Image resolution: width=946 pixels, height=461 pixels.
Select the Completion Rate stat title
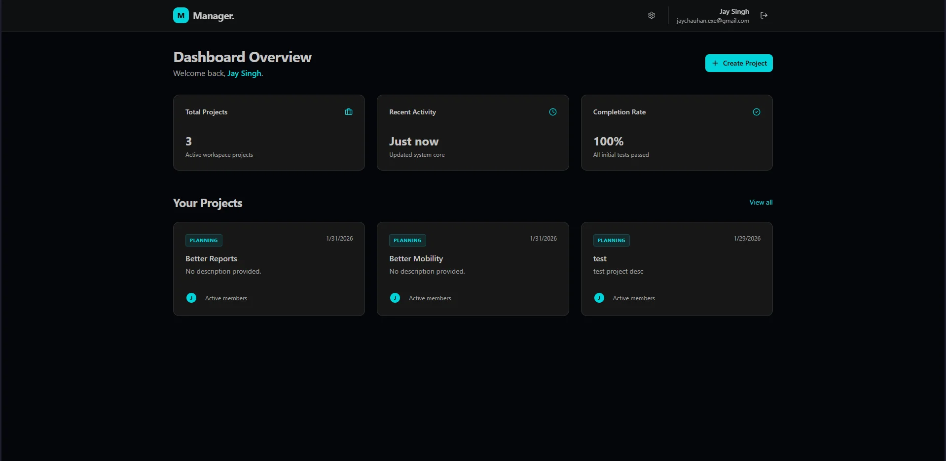click(x=619, y=112)
